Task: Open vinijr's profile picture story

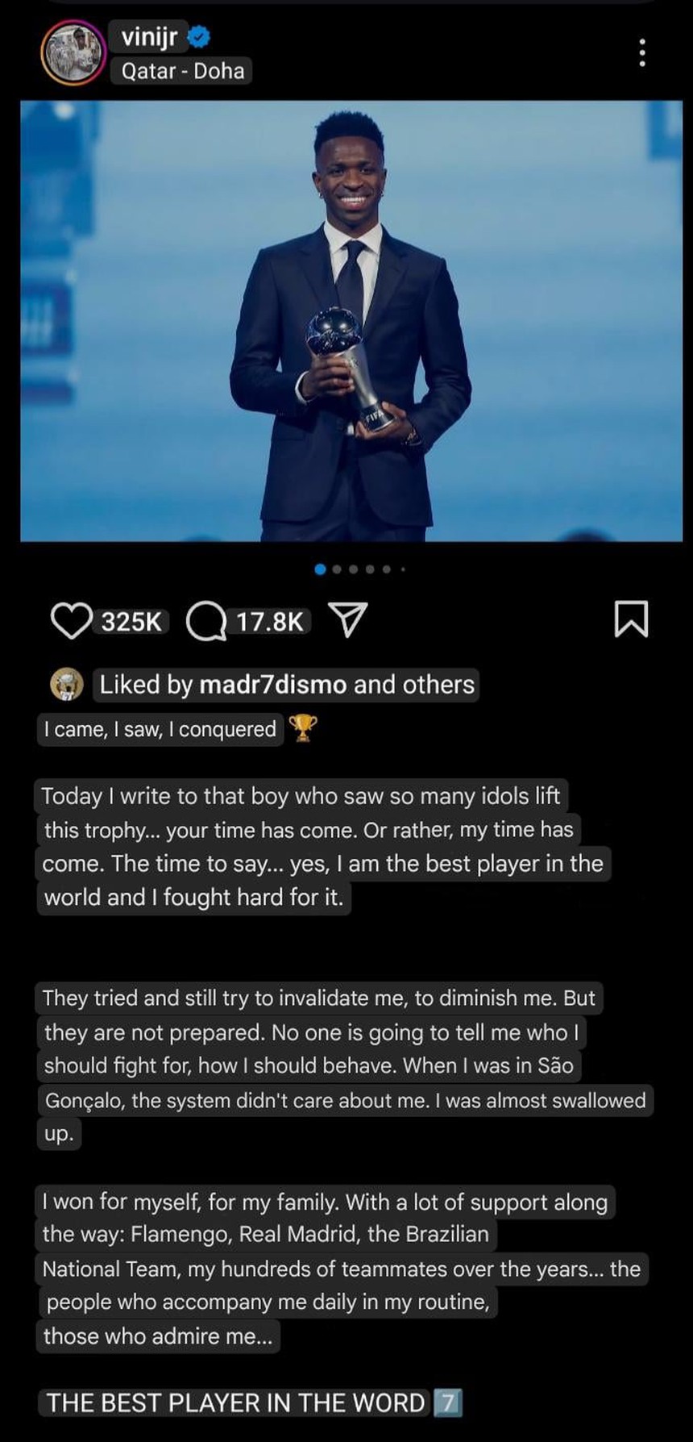Action: (x=73, y=53)
